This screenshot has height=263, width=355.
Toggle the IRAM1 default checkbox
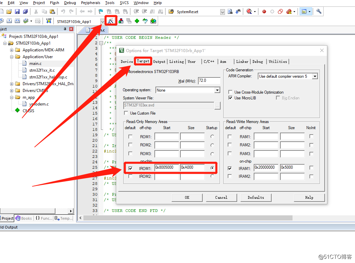click(x=230, y=168)
